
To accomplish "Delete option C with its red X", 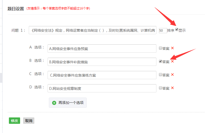I will click(x=172, y=75).
